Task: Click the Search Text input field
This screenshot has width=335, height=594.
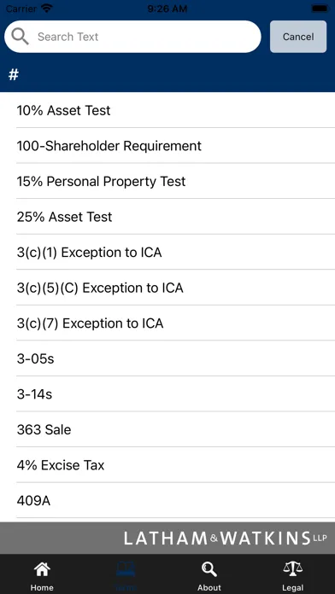Action: coord(132,37)
